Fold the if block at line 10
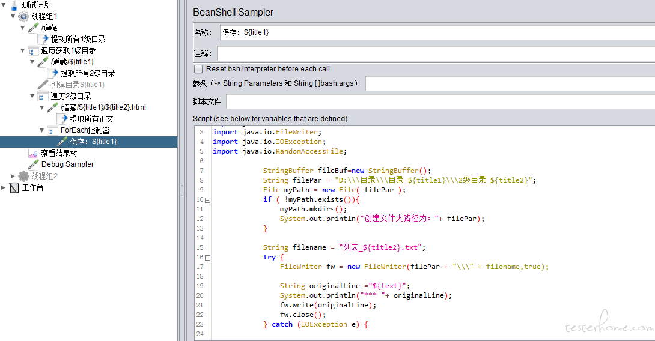 207,200
